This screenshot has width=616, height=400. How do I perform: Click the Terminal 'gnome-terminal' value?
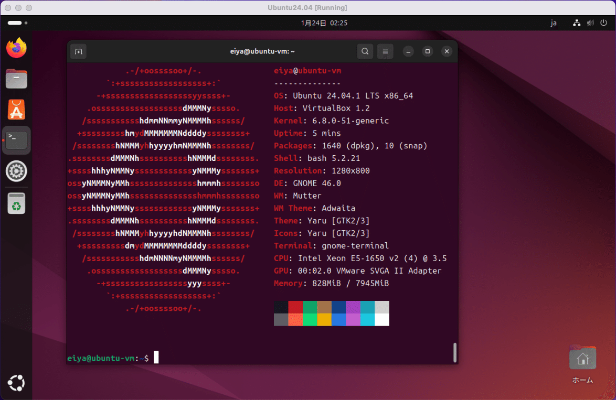[355, 246]
